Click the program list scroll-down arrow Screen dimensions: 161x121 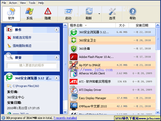pyautogui.click(x=158, y=112)
